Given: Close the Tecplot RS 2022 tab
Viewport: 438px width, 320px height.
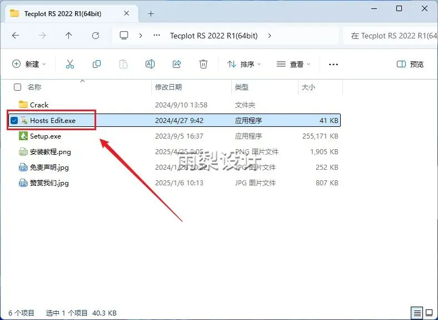Looking at the screenshot, I should 126,13.
